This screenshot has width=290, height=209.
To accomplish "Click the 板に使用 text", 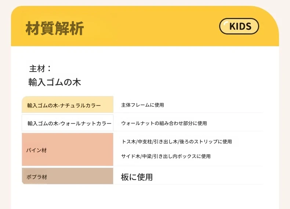I will (x=137, y=177).
